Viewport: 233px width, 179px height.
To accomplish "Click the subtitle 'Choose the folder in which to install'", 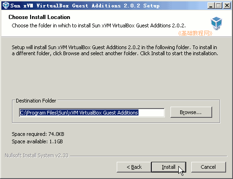I will [99, 26].
